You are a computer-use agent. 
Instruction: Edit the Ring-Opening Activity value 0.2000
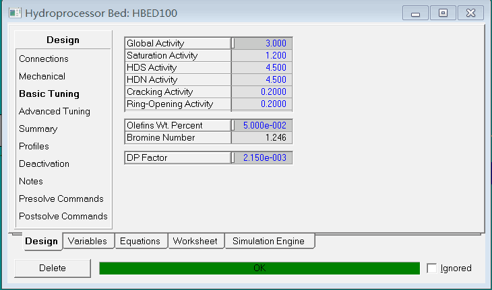(x=262, y=104)
